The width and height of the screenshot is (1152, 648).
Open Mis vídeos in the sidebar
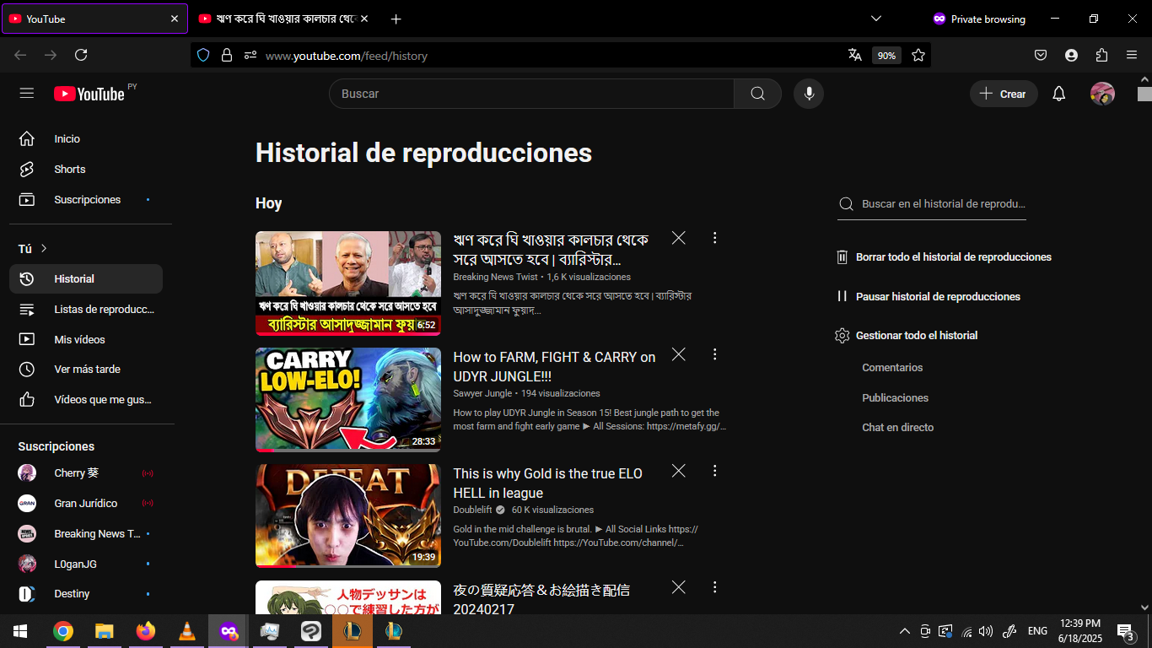pos(86,340)
